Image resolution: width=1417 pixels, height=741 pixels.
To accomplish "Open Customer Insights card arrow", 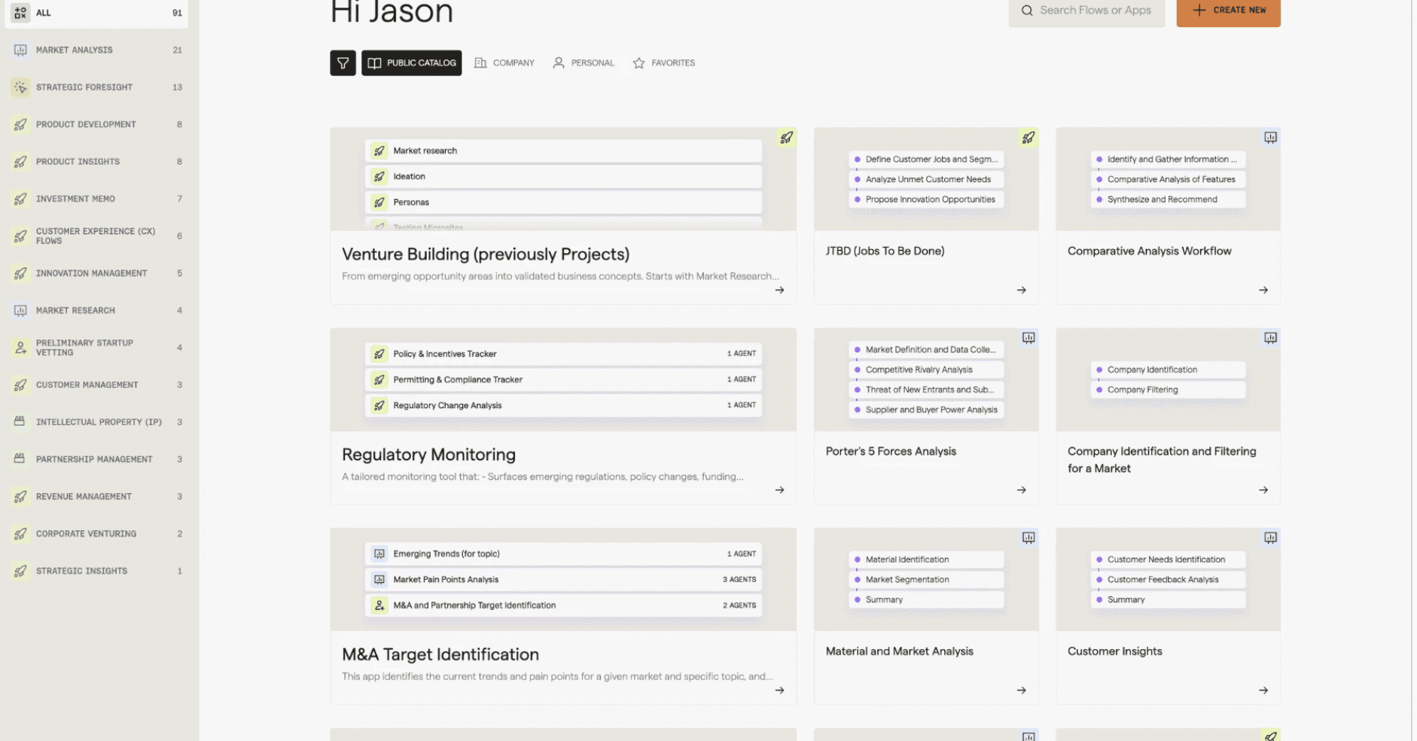I will click(x=1263, y=691).
